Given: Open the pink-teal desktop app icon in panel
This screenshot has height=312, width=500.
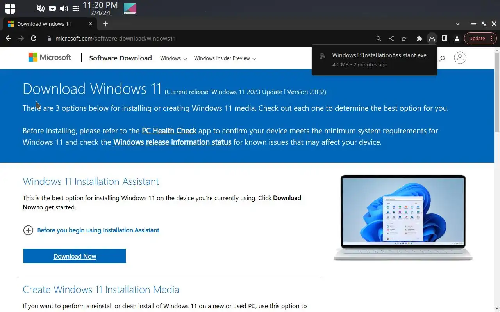Looking at the screenshot, I should click(130, 8).
